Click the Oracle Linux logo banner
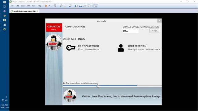This screenshot has width=198, height=111. tap(54, 27)
